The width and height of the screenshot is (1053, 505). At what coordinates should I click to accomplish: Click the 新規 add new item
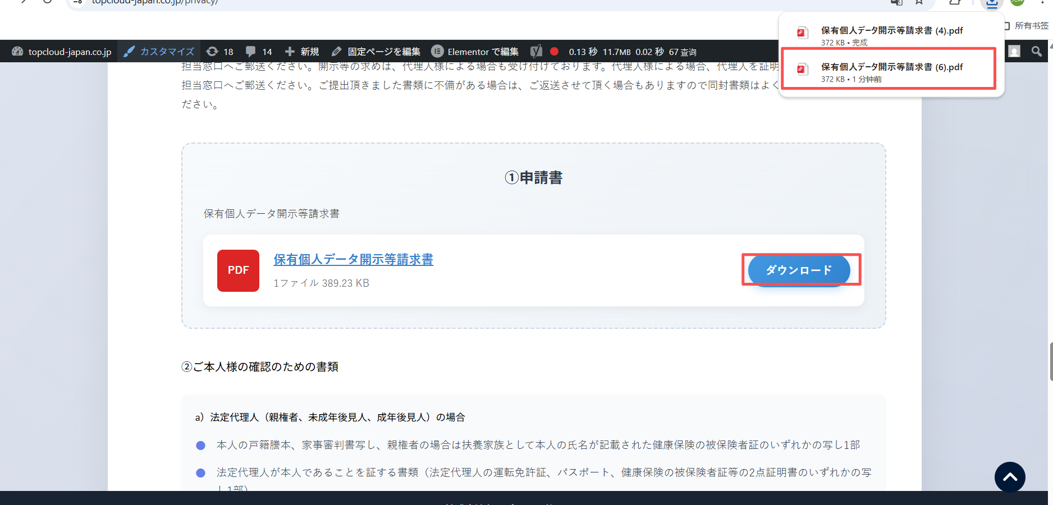click(302, 52)
